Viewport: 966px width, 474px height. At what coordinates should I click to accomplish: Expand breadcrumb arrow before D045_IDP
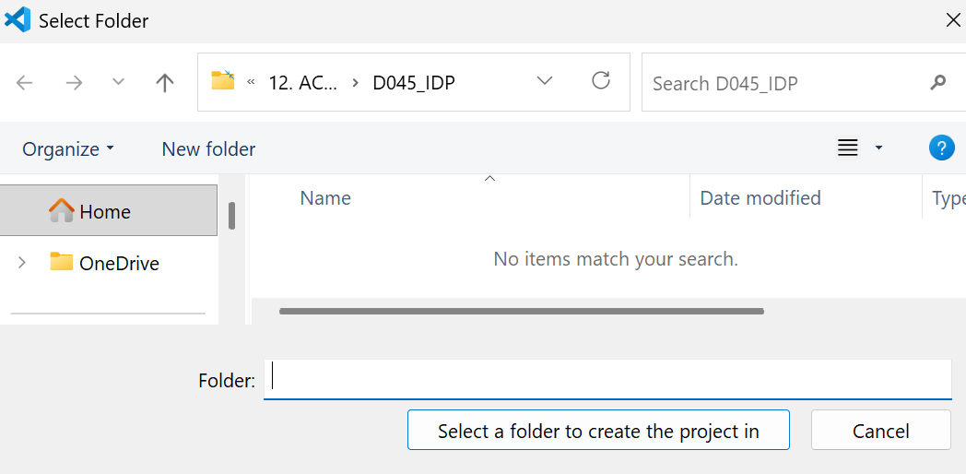[x=356, y=83]
